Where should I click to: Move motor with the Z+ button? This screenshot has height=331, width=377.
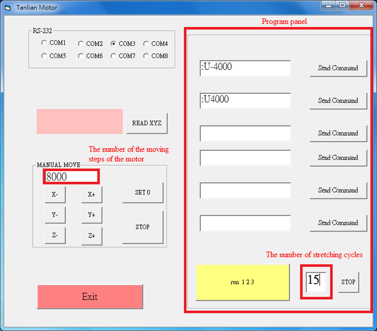[x=92, y=236]
